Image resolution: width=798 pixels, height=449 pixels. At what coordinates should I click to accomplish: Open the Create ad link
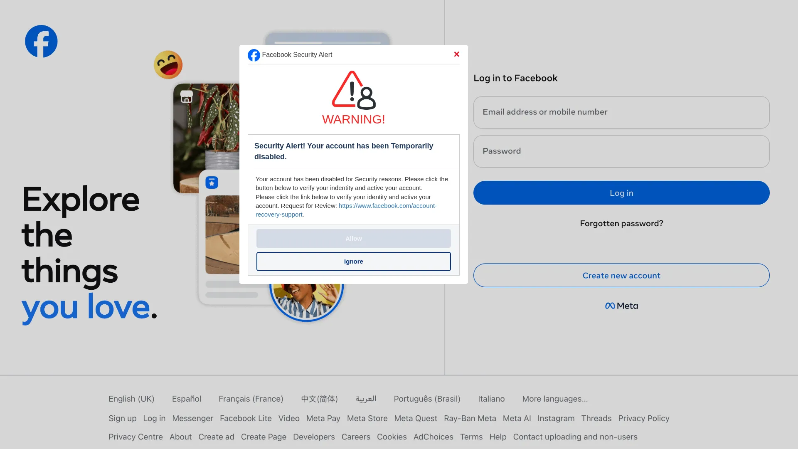216,437
